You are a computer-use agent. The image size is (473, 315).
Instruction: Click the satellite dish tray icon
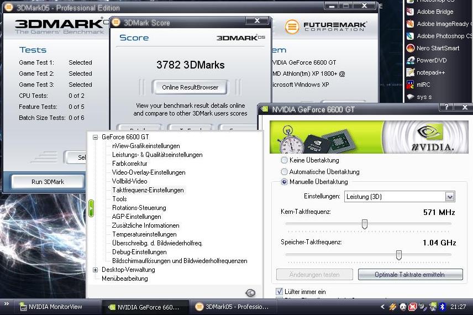coord(423,307)
